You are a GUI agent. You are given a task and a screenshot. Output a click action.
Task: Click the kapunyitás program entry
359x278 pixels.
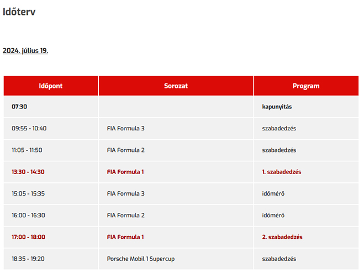point(278,107)
